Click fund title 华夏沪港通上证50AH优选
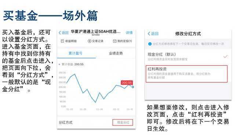The height and width of the screenshot is (135, 240). point(95,32)
